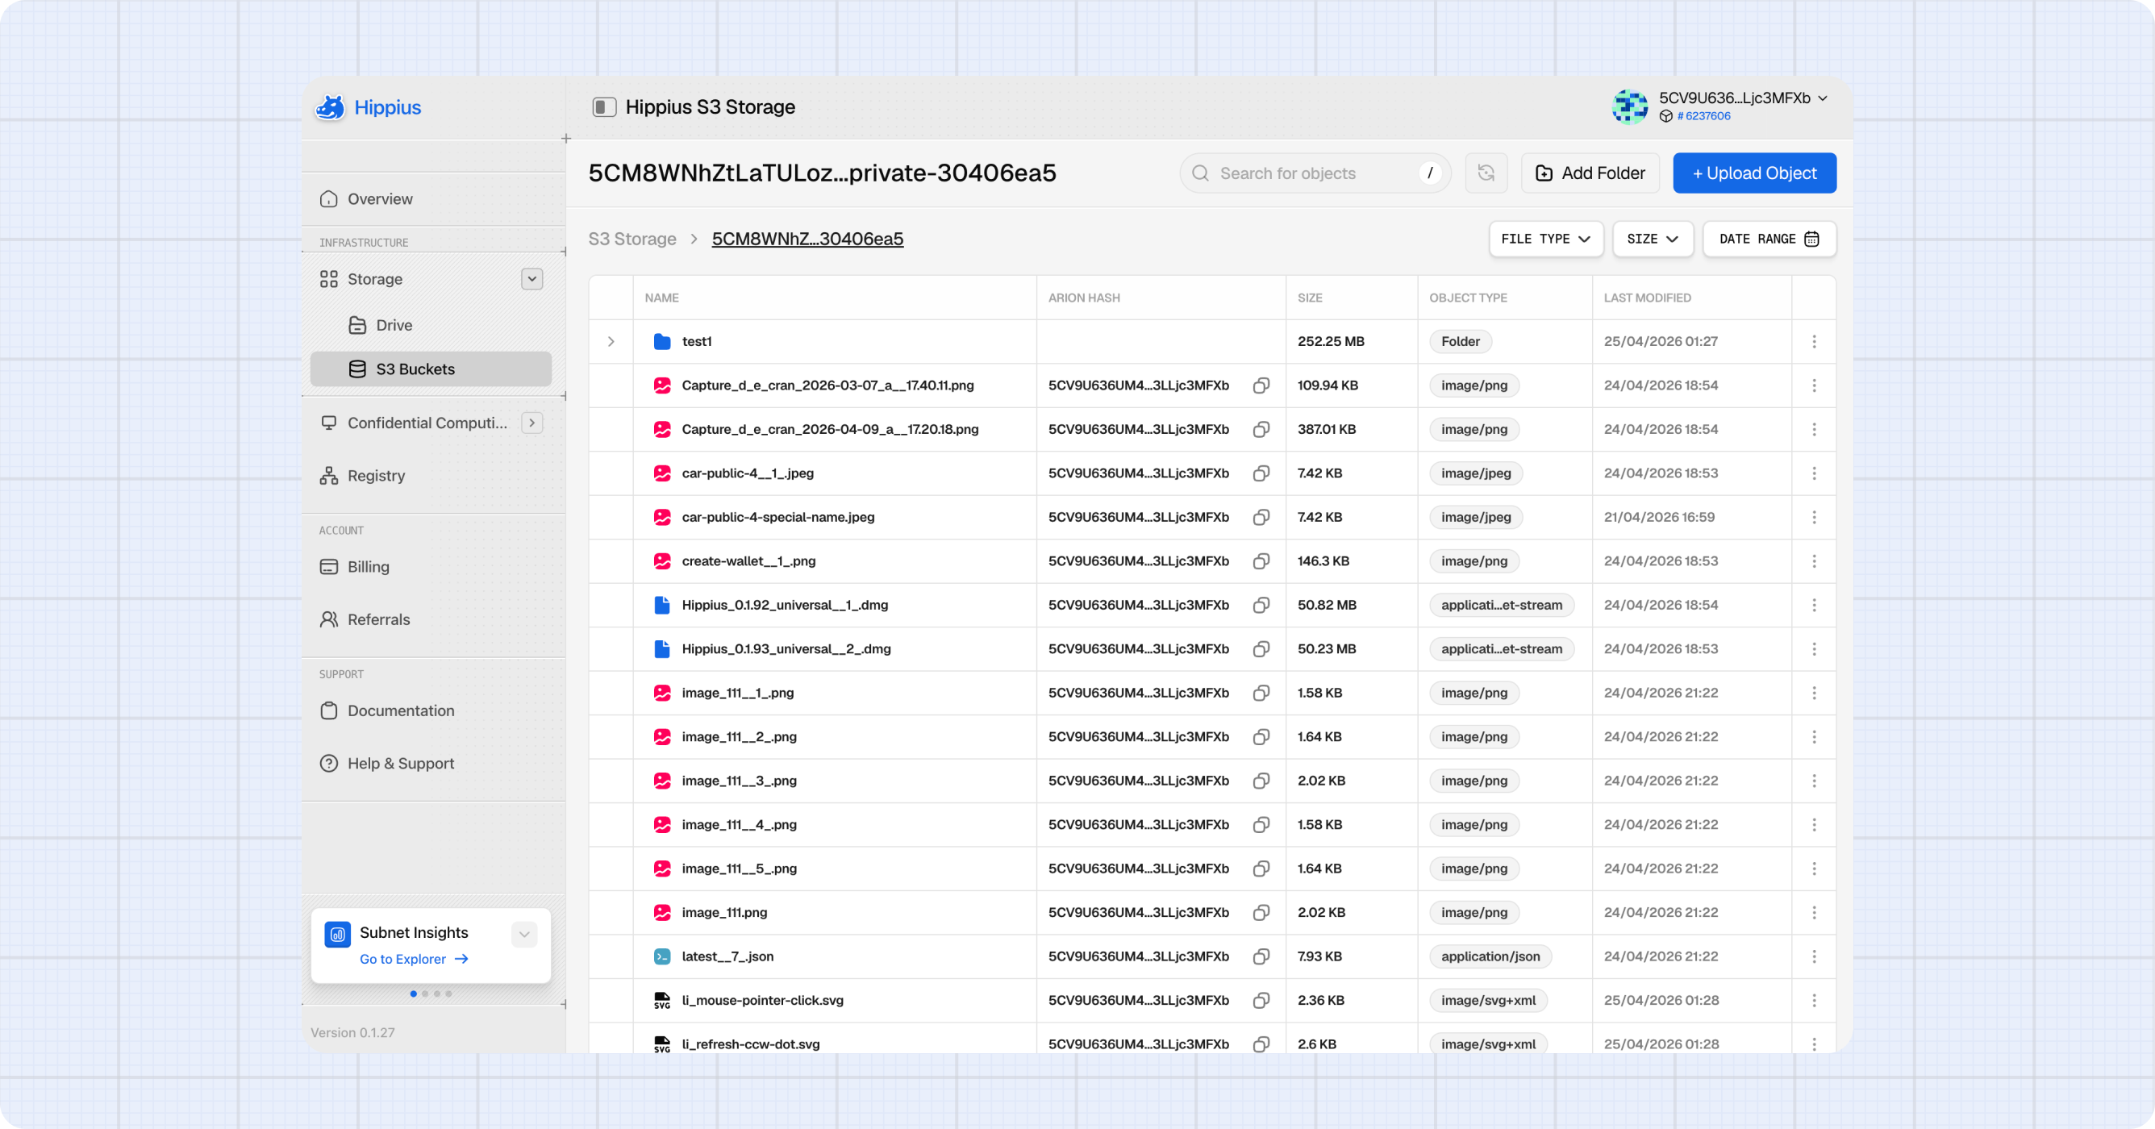Click the file name li_refresh-ccw-dot.svg
This screenshot has height=1129, width=2155.
click(750, 1044)
